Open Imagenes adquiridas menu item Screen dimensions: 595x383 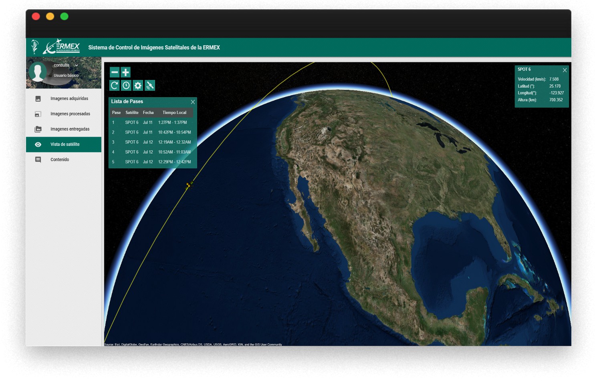[69, 99]
